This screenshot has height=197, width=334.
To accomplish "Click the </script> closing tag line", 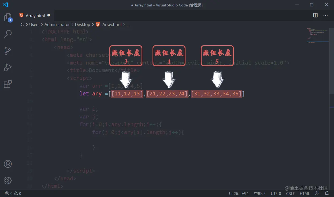I will 81,171.
